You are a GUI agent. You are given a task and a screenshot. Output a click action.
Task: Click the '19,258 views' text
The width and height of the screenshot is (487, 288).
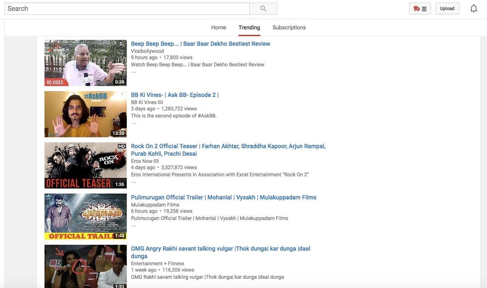pos(178,211)
